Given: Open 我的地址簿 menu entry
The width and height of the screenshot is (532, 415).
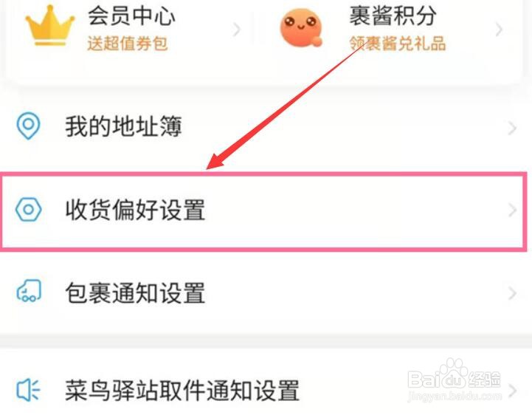Looking at the screenshot, I should pyautogui.click(x=266, y=126).
